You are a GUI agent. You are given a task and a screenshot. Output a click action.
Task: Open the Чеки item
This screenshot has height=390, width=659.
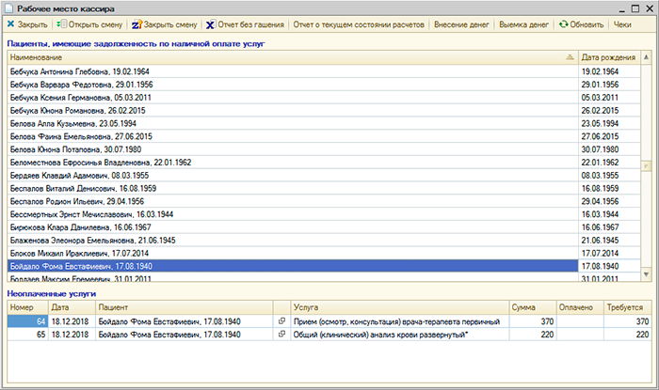click(623, 24)
